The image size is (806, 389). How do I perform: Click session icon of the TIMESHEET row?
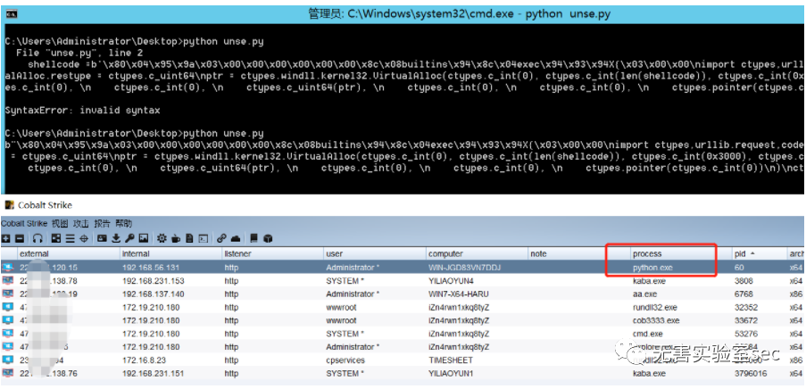pyautogui.click(x=7, y=360)
